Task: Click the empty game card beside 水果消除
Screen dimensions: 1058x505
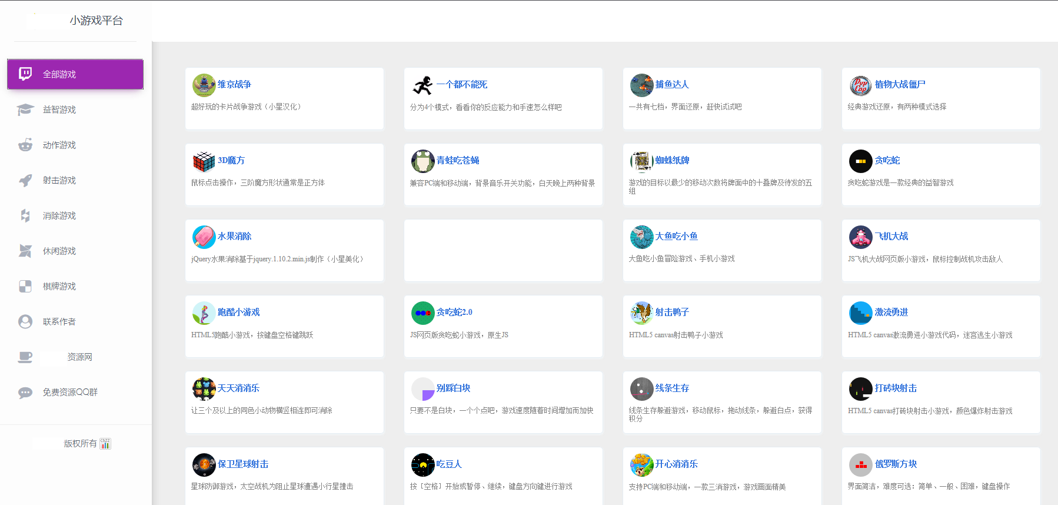Action: pyautogui.click(x=503, y=250)
